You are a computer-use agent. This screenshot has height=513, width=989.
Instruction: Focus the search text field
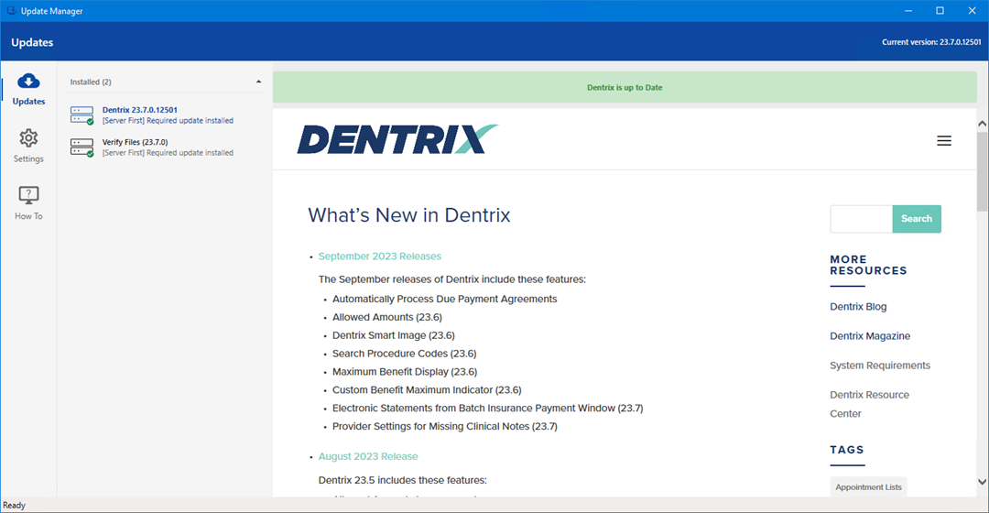point(861,219)
